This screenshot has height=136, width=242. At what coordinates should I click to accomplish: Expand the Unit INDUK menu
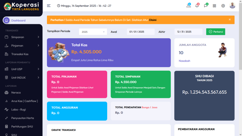tap(21, 78)
